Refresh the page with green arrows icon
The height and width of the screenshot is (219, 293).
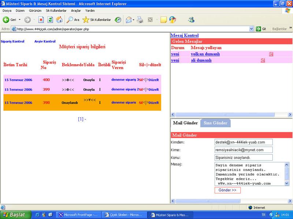50,20
